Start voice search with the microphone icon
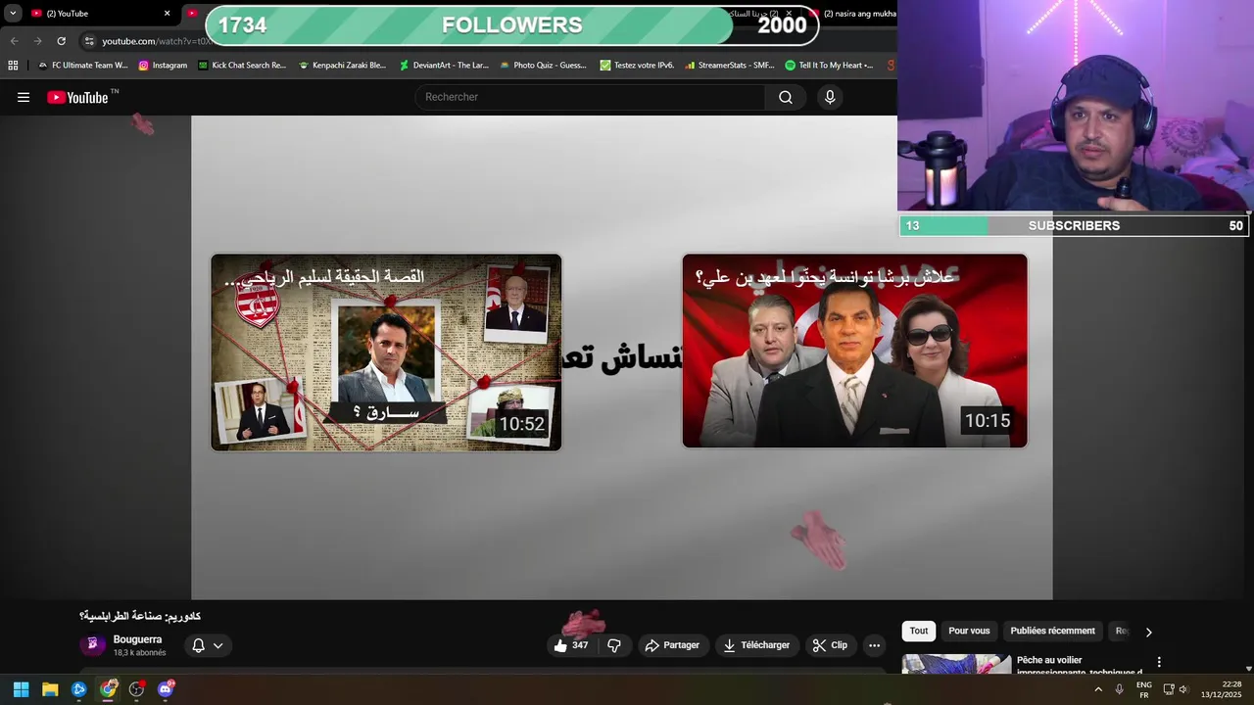 coord(830,97)
